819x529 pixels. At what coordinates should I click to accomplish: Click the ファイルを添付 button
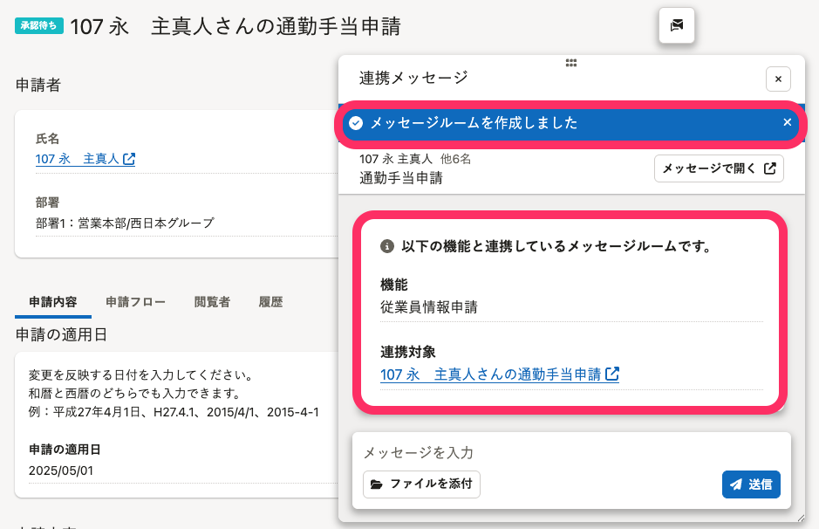(421, 484)
